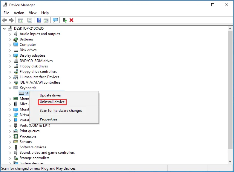Click the Human Interface Devices icon
Screen dimensions: 234x172
pos(16,77)
